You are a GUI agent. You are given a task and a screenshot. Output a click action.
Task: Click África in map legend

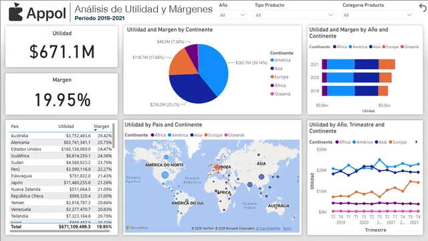(x=158, y=135)
